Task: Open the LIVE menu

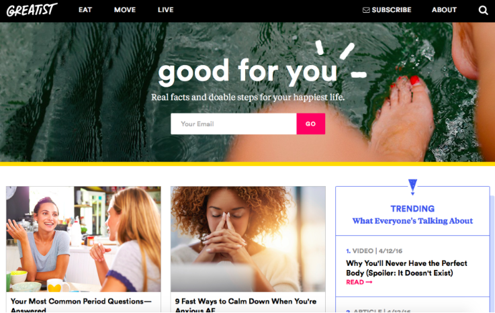Action: click(x=165, y=10)
